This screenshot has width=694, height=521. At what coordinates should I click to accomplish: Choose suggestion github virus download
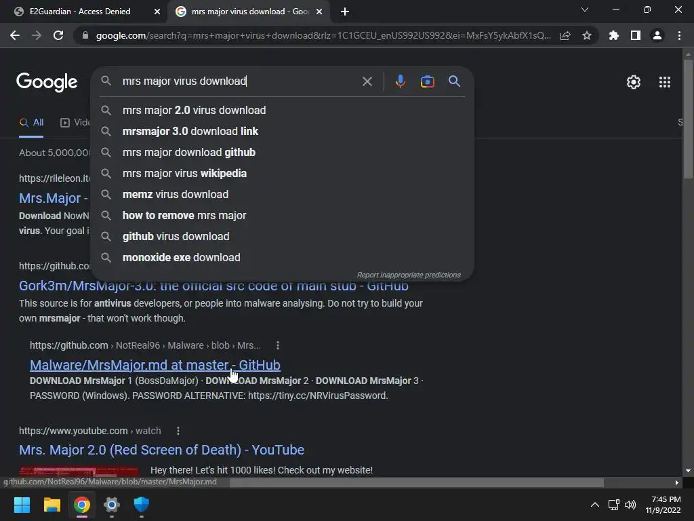(282, 237)
